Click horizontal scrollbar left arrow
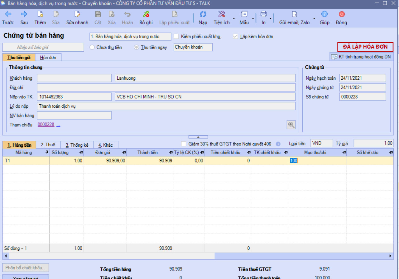Image resolution: width=399 pixels, height=279 pixels. pyautogui.click(x=5, y=256)
